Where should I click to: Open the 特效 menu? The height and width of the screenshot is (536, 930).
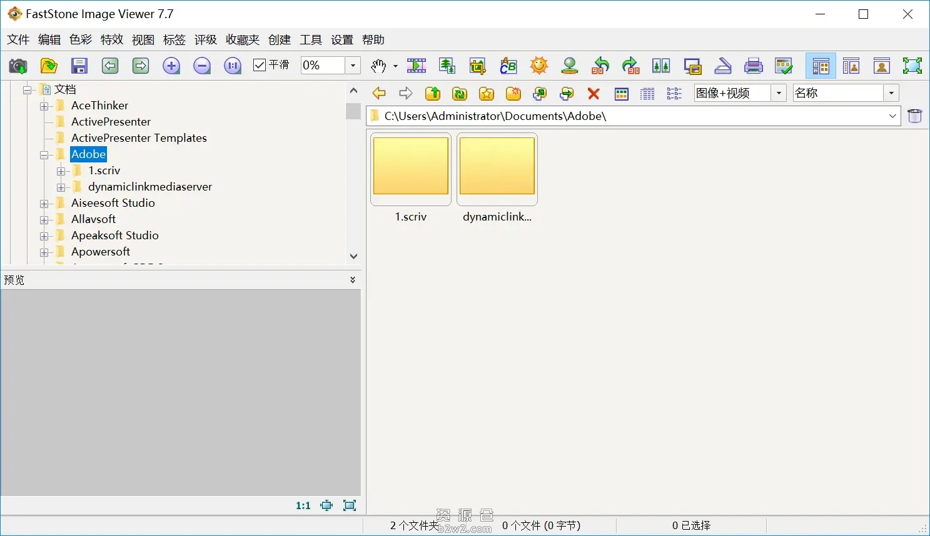tap(112, 40)
